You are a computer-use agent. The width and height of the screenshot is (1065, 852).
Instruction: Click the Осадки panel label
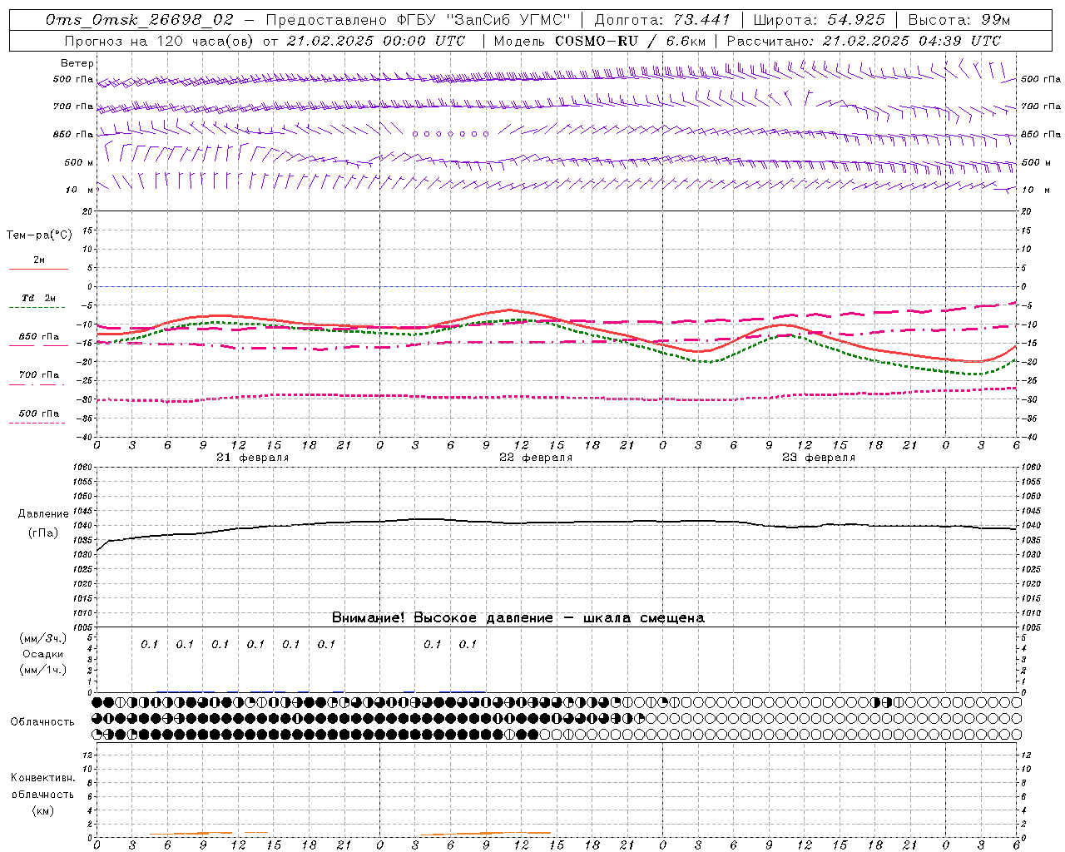42,654
